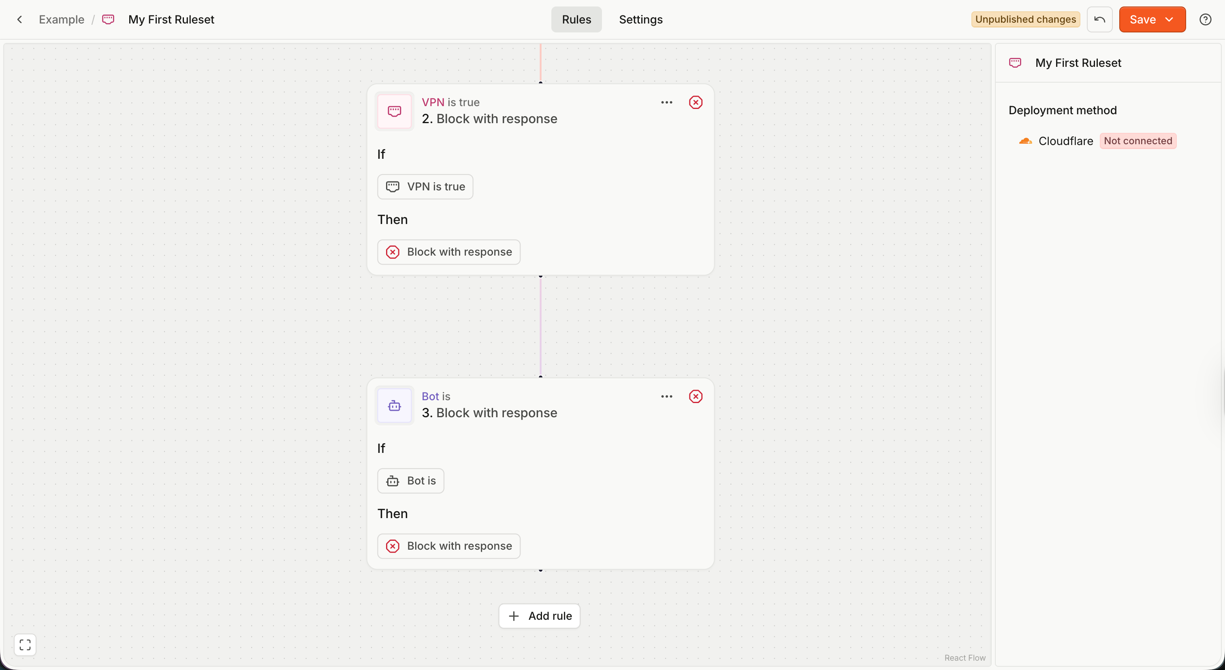Viewport: 1225px width, 670px height.
Task: Open the help question mark icon
Action: [x=1205, y=19]
